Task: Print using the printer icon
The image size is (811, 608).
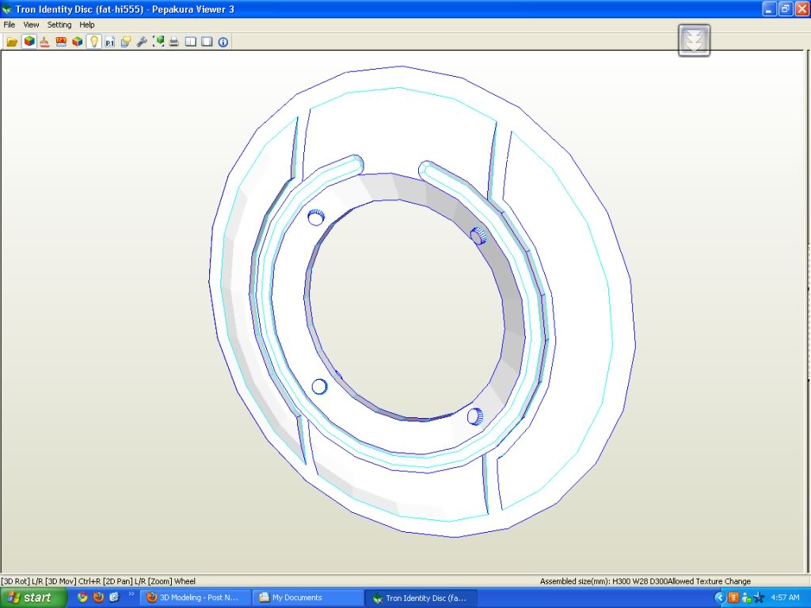Action: (174, 42)
